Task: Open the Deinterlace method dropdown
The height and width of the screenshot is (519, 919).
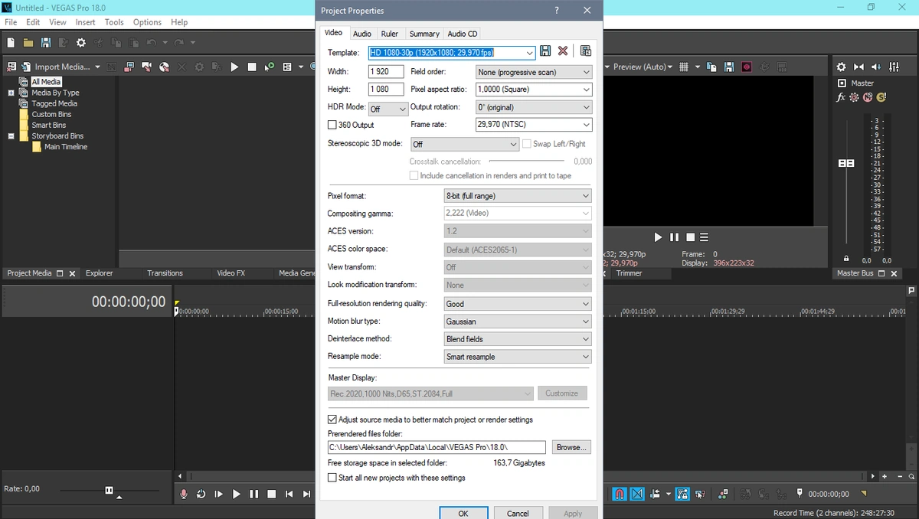Action: [518, 339]
